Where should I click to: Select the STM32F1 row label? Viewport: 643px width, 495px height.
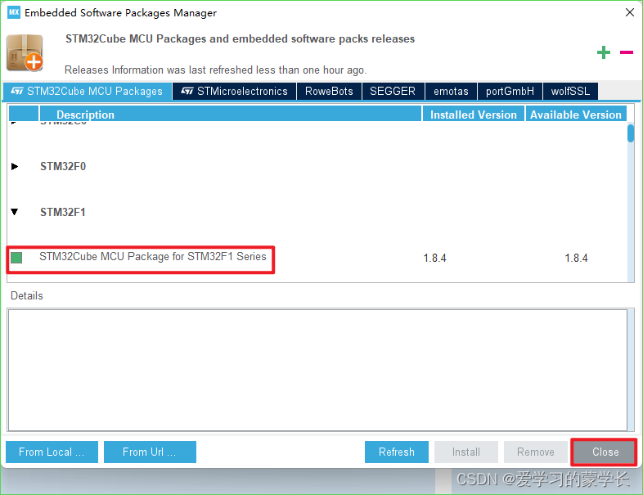point(63,212)
